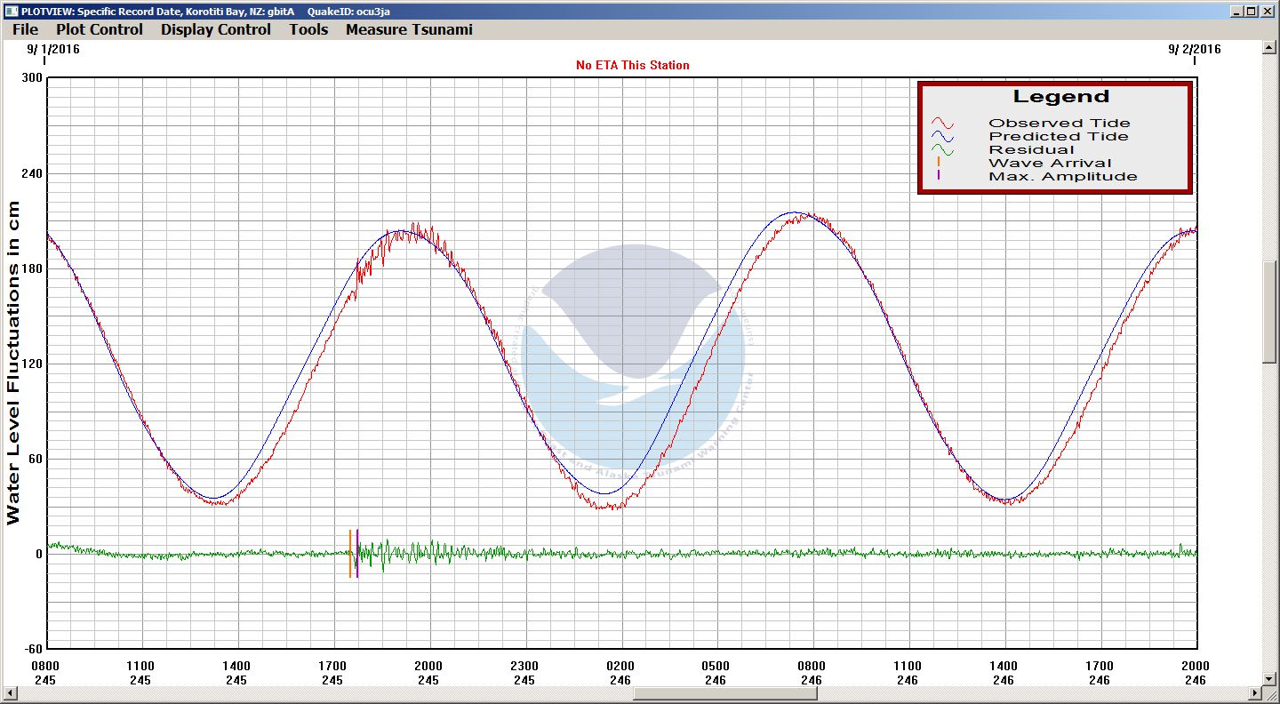Click the 'Water Level Fluctuations in cm' axis label

tap(13, 363)
